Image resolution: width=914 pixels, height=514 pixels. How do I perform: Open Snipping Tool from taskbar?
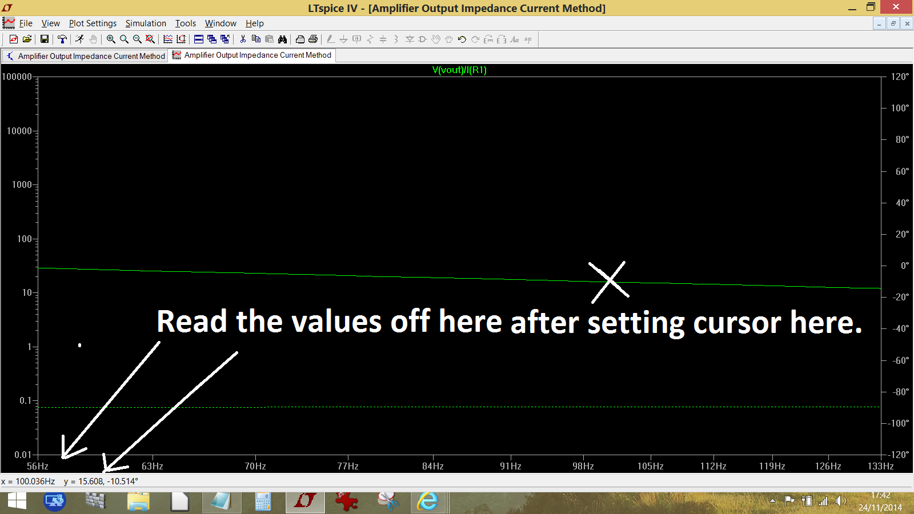tap(388, 501)
